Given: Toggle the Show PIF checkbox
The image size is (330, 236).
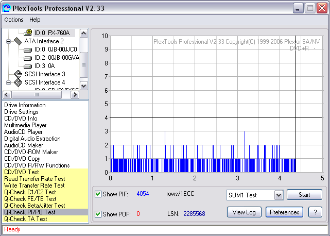Looking at the screenshot, I should 98,194.
